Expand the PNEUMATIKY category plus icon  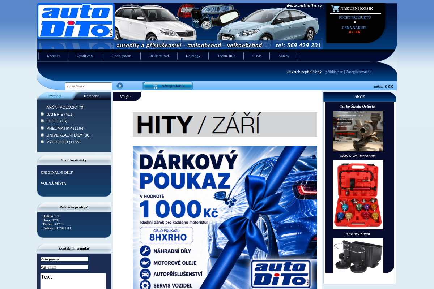click(42, 128)
